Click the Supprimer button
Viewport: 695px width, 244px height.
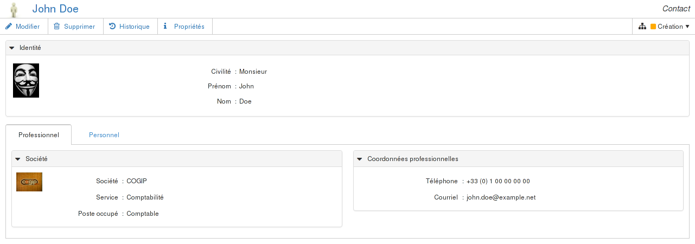(x=75, y=26)
